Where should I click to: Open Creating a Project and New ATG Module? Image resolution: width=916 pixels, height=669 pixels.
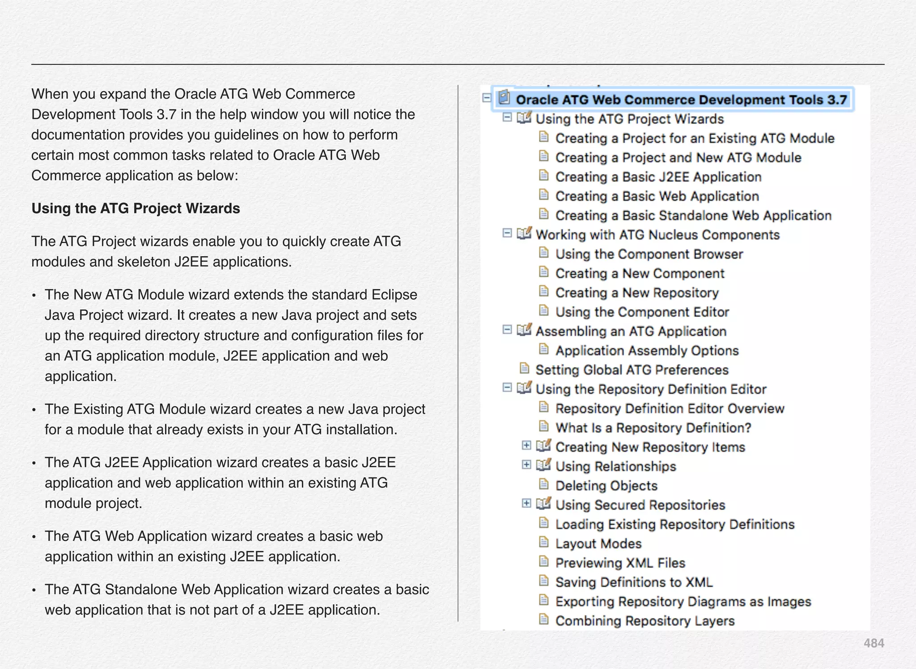coord(679,157)
